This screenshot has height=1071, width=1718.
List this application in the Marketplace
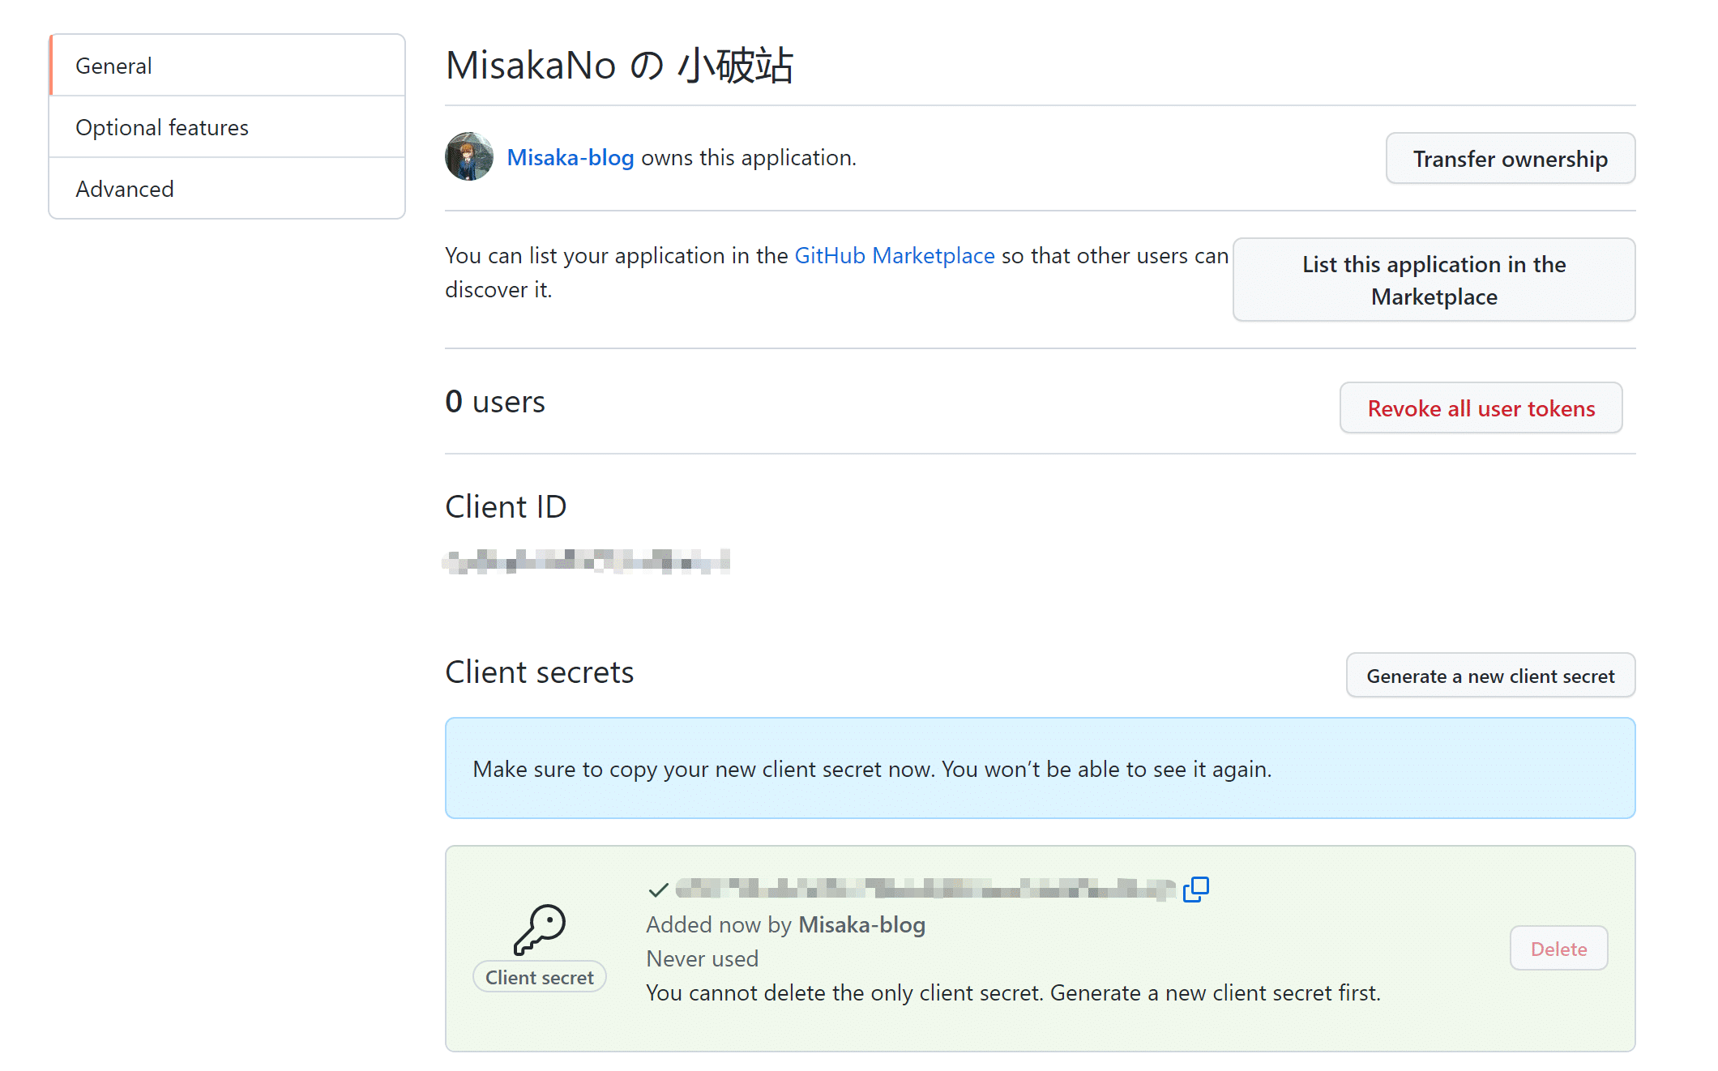click(1434, 280)
